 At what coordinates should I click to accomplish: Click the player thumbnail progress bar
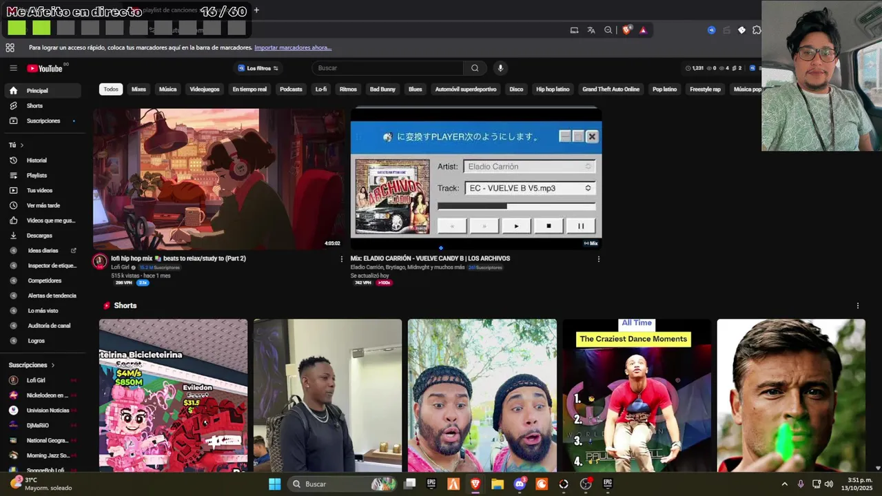tap(516, 206)
